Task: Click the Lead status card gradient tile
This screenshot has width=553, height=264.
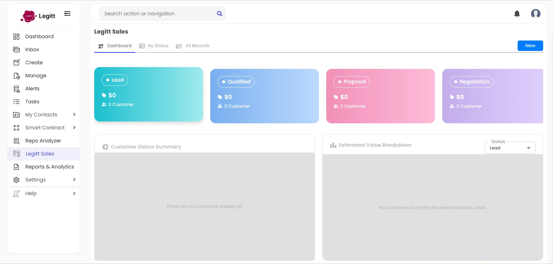Action: (x=148, y=95)
